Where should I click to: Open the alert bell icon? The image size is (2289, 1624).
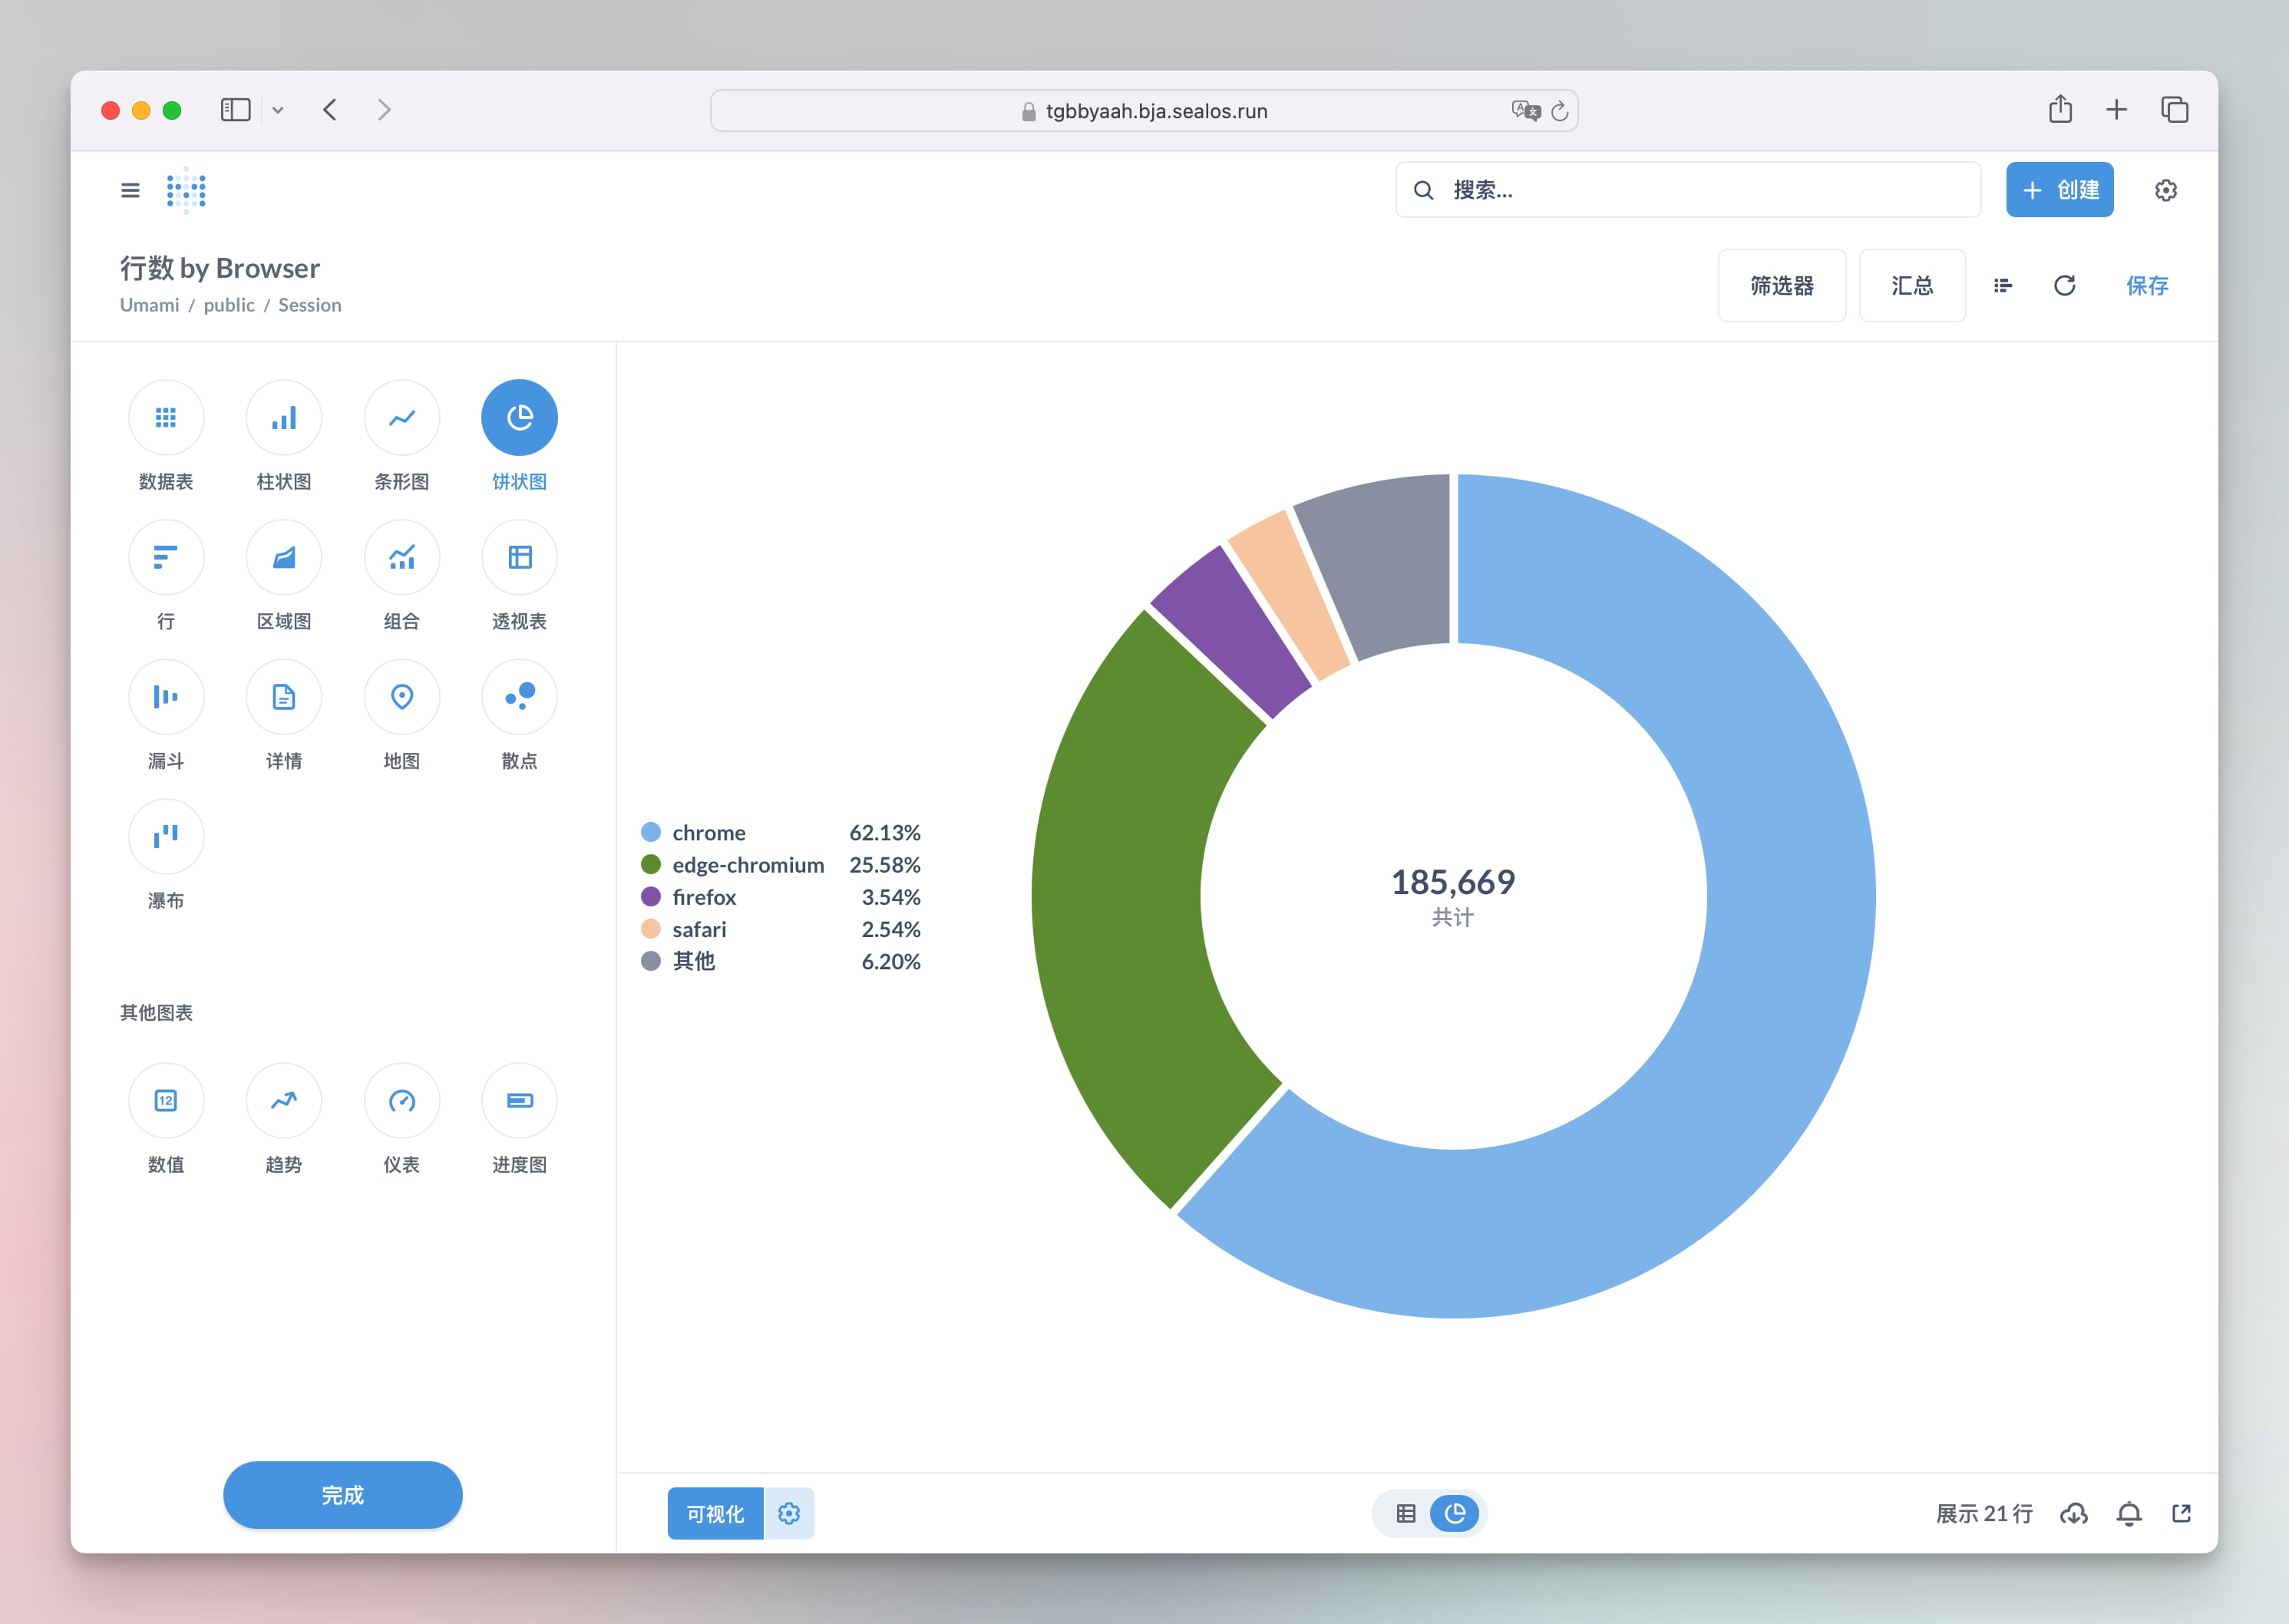tap(2129, 1513)
